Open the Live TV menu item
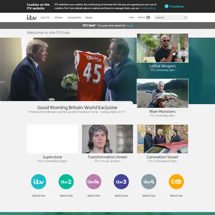215x215 pixels. tap(45, 18)
